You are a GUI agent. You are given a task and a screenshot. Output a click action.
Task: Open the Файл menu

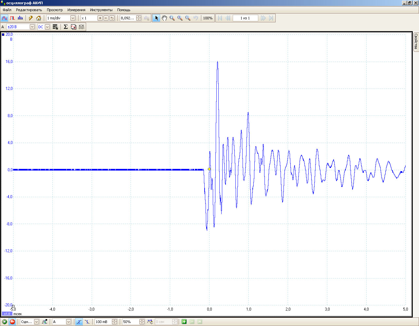tap(7, 10)
